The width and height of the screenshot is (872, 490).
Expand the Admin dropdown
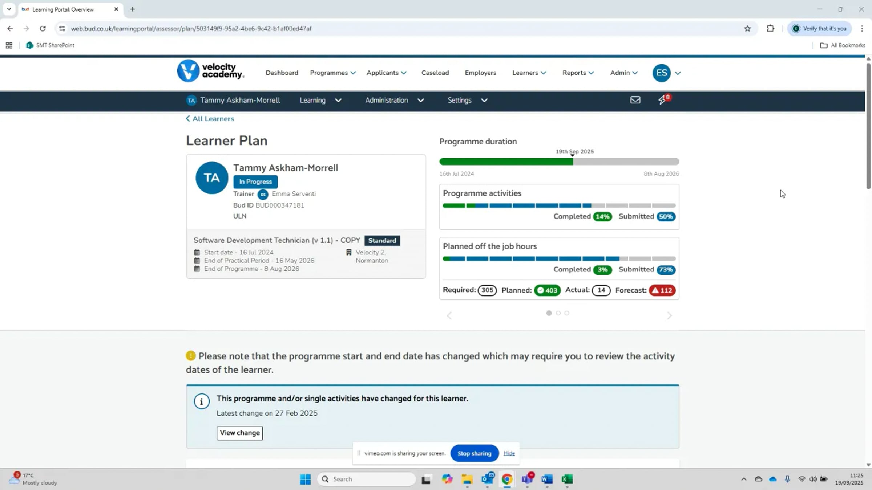[x=624, y=73]
